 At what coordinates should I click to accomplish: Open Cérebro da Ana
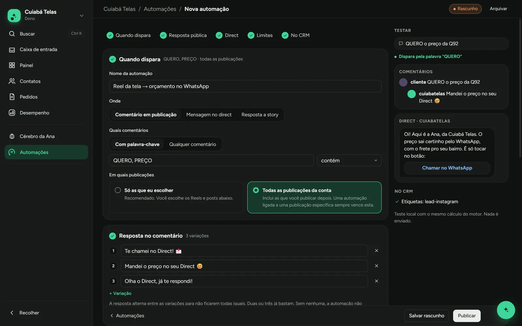46,136
